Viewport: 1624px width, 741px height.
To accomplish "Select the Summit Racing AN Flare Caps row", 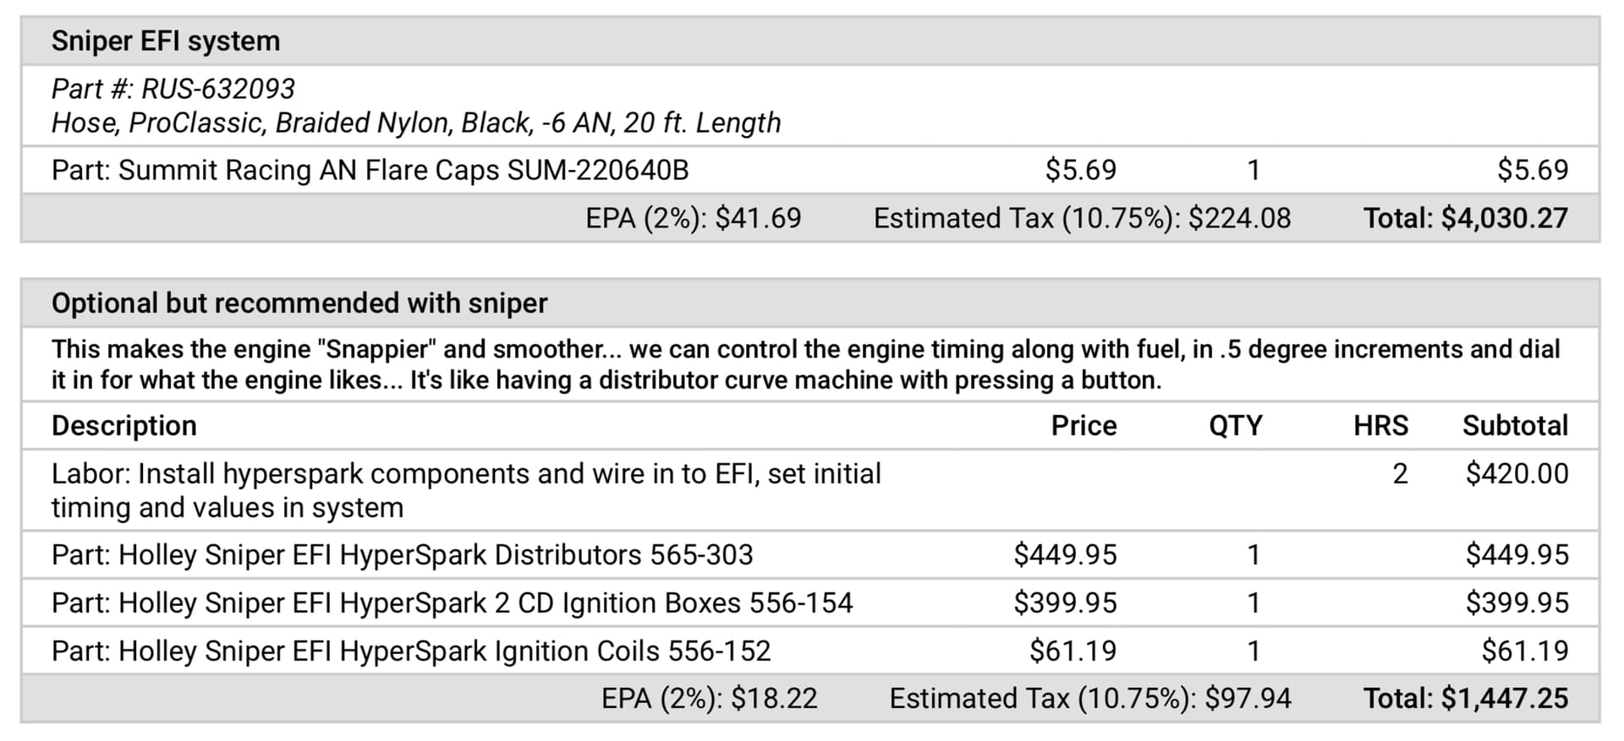I will 370,171.
